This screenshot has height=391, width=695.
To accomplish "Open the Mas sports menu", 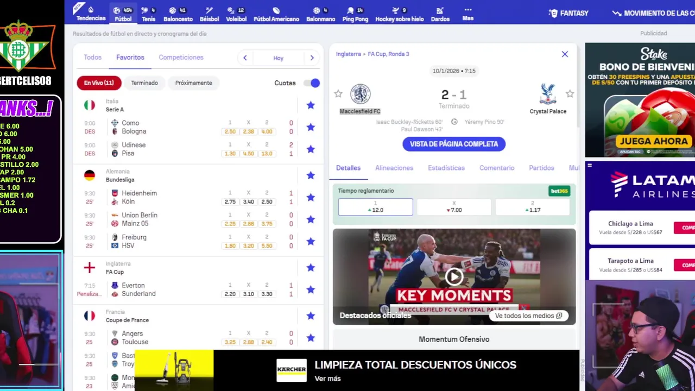I will pos(468,14).
